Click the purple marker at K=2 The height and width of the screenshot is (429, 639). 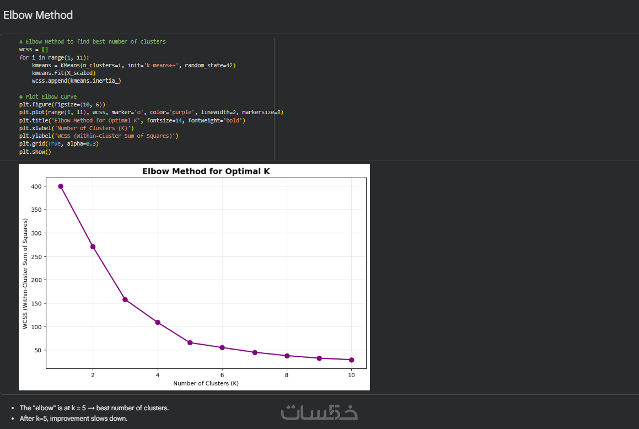coord(93,246)
